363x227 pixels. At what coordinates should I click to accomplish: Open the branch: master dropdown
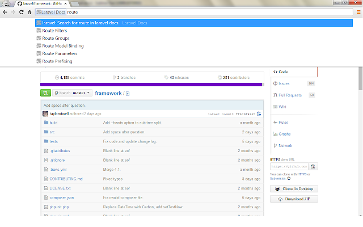[x=72, y=93]
